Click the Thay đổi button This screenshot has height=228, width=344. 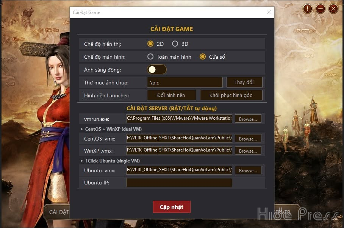pos(244,83)
